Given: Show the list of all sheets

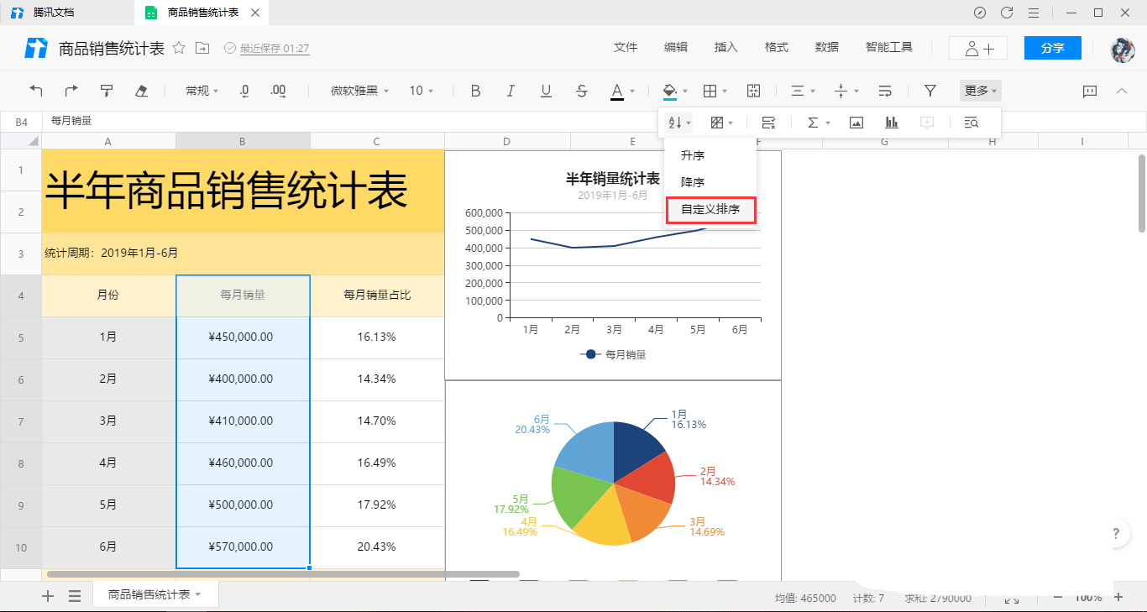Looking at the screenshot, I should 75,596.
